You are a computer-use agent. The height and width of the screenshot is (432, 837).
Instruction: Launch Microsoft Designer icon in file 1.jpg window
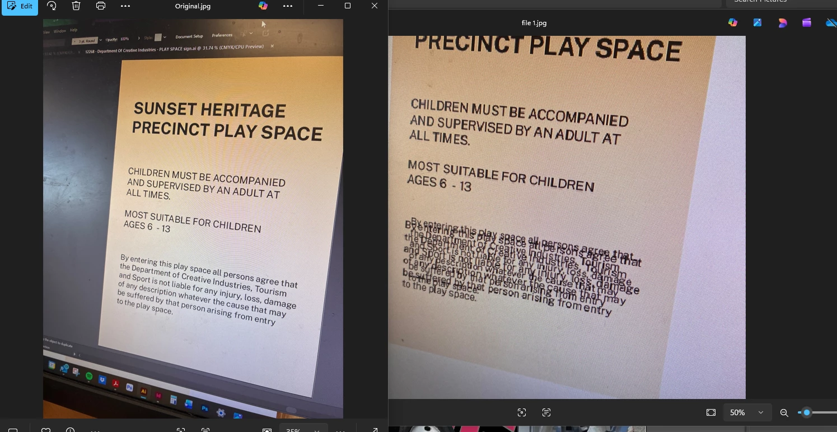click(782, 22)
